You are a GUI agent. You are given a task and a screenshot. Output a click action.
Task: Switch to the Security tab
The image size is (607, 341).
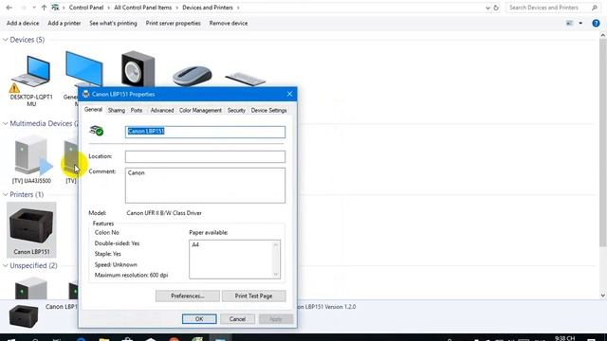(x=236, y=110)
